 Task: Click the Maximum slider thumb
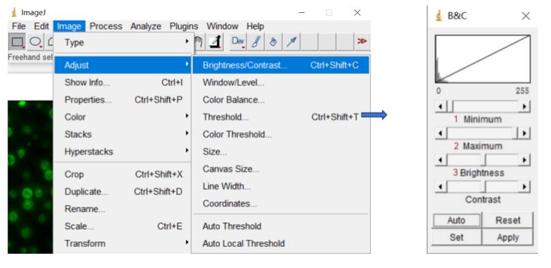pos(515,133)
